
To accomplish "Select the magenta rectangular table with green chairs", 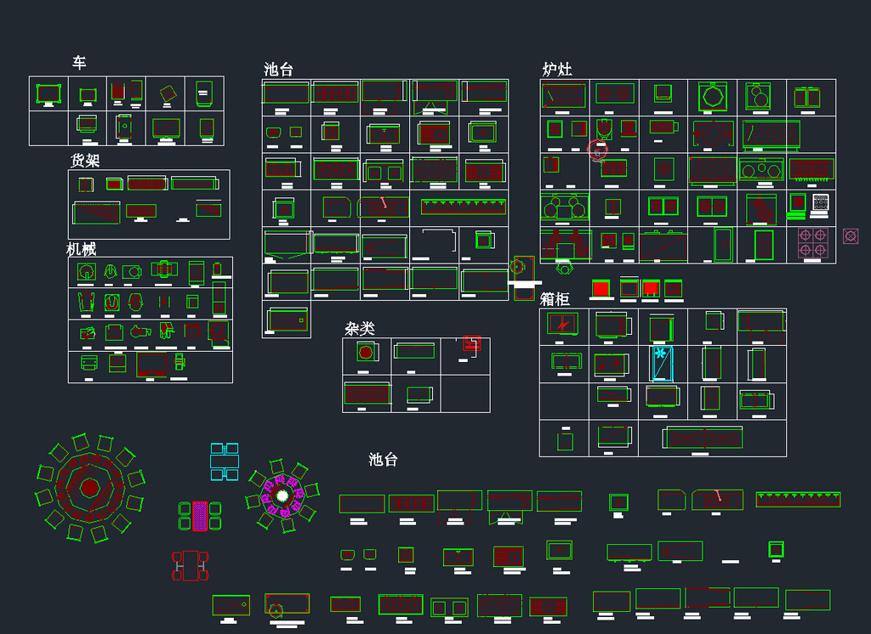I will tap(200, 515).
